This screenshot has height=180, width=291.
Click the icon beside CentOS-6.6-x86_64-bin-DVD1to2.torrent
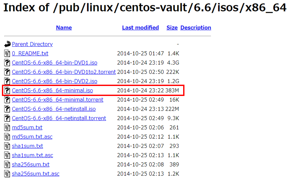coord(7,72)
